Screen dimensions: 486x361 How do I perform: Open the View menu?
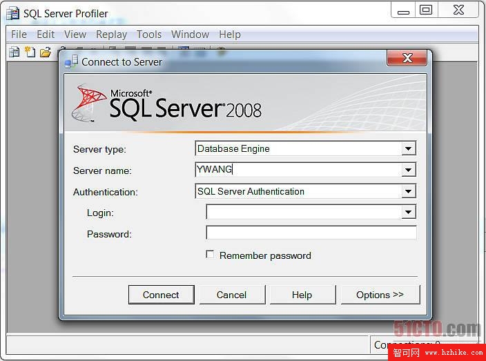75,35
